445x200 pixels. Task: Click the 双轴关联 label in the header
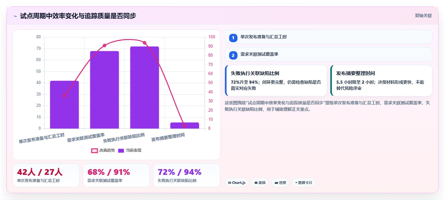pyautogui.click(x=423, y=15)
